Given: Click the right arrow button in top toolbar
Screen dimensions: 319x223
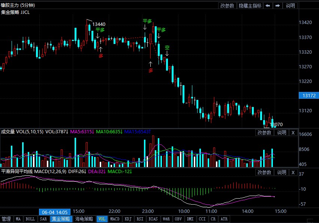Looking at the screenshot, I should pyautogui.click(x=277, y=6).
